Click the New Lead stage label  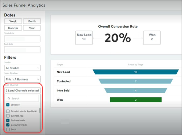coord(63,72)
